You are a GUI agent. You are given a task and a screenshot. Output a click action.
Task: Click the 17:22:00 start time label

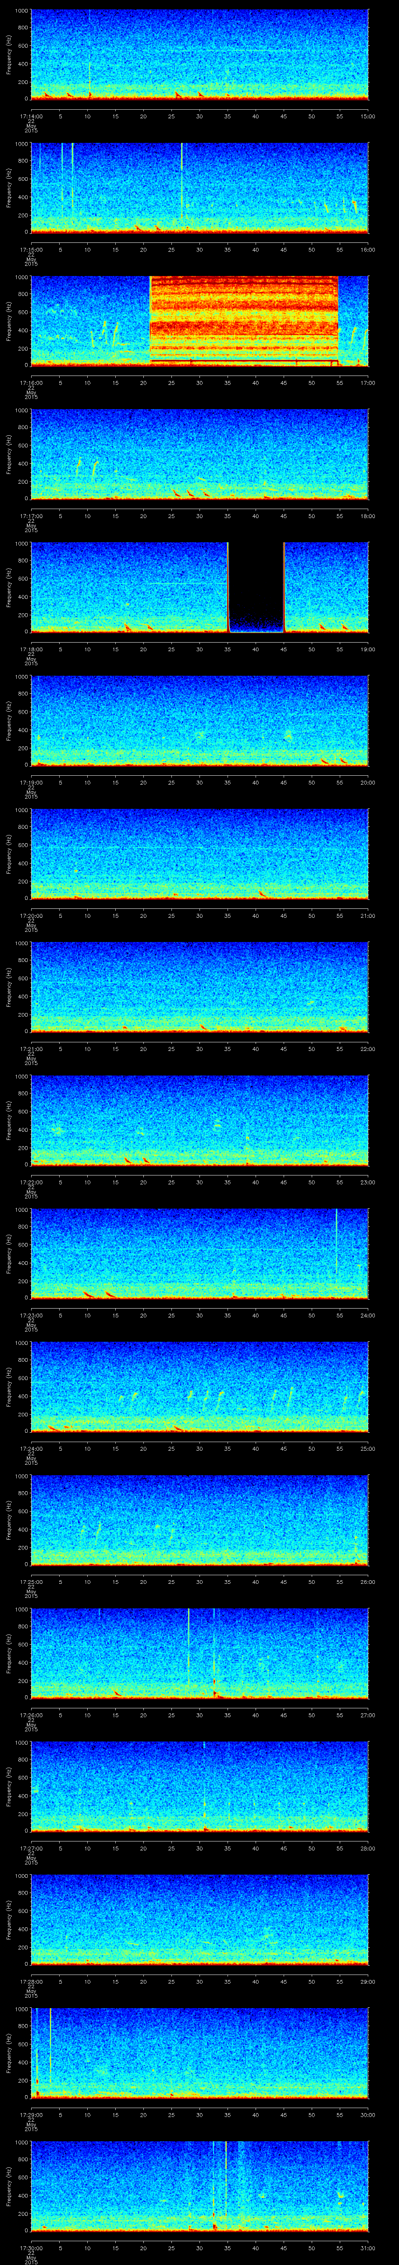click(31, 1182)
